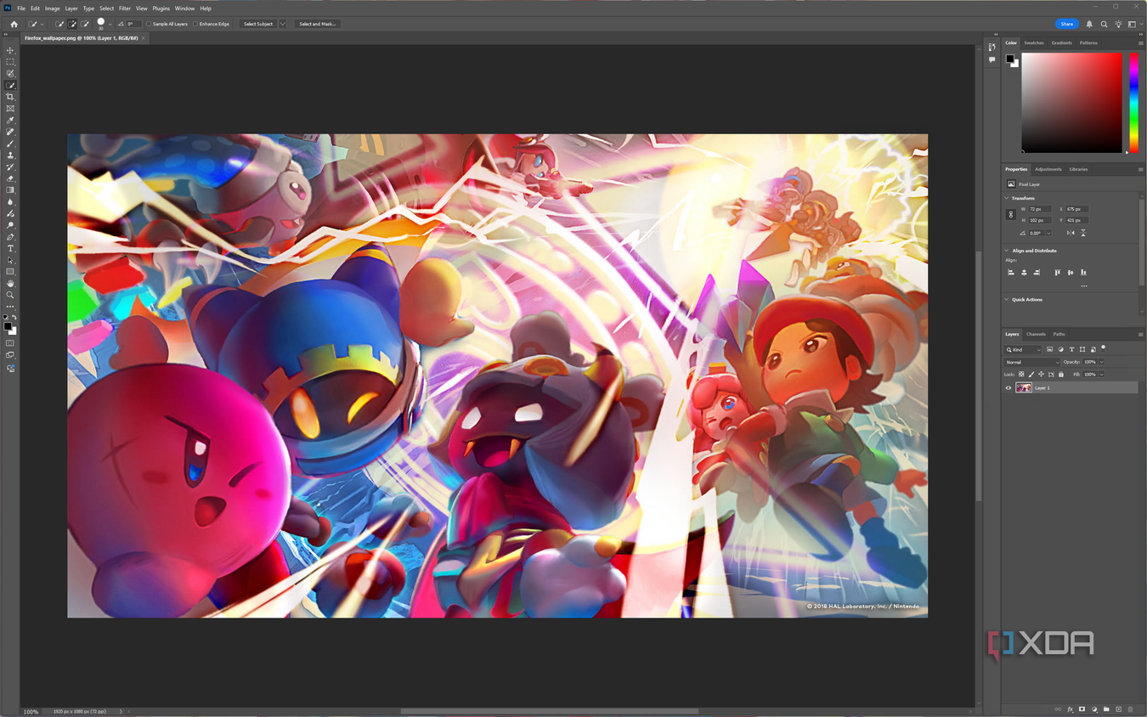The image size is (1147, 717).
Task: Open rotation angle dropdown in Properties
Action: 1048,233
